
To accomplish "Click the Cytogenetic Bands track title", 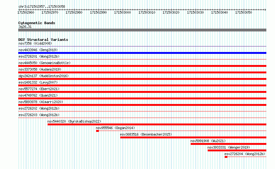I will 37,23.
